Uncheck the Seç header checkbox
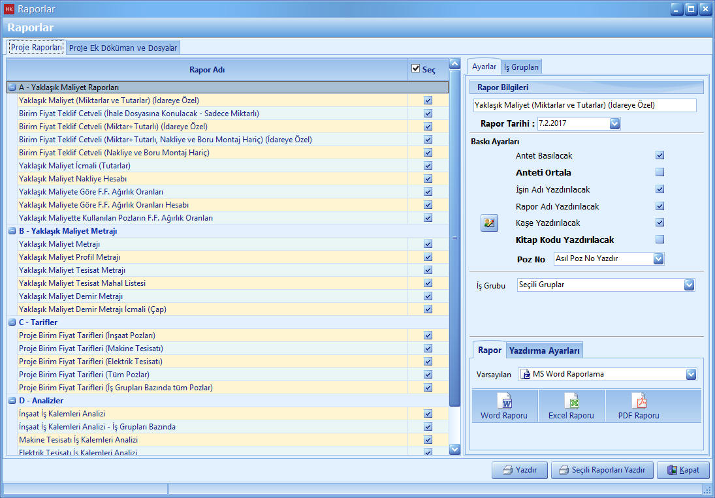The width and height of the screenshot is (715, 498). pyautogui.click(x=415, y=69)
